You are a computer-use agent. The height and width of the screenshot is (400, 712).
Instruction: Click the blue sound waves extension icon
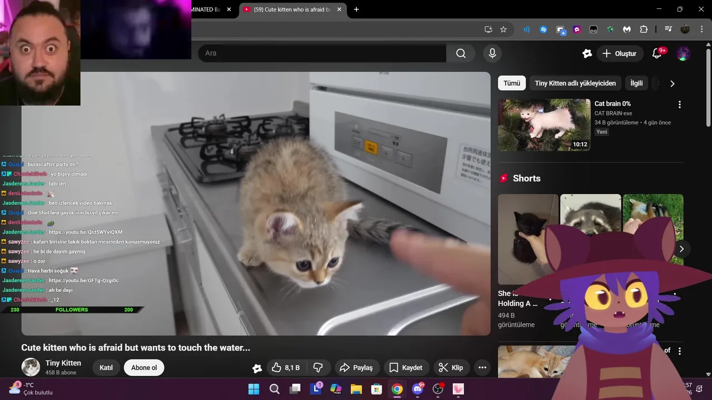point(527,29)
